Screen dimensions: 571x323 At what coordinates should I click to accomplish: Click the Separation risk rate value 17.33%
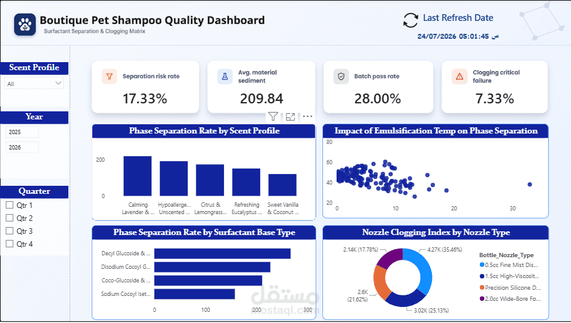(x=145, y=98)
